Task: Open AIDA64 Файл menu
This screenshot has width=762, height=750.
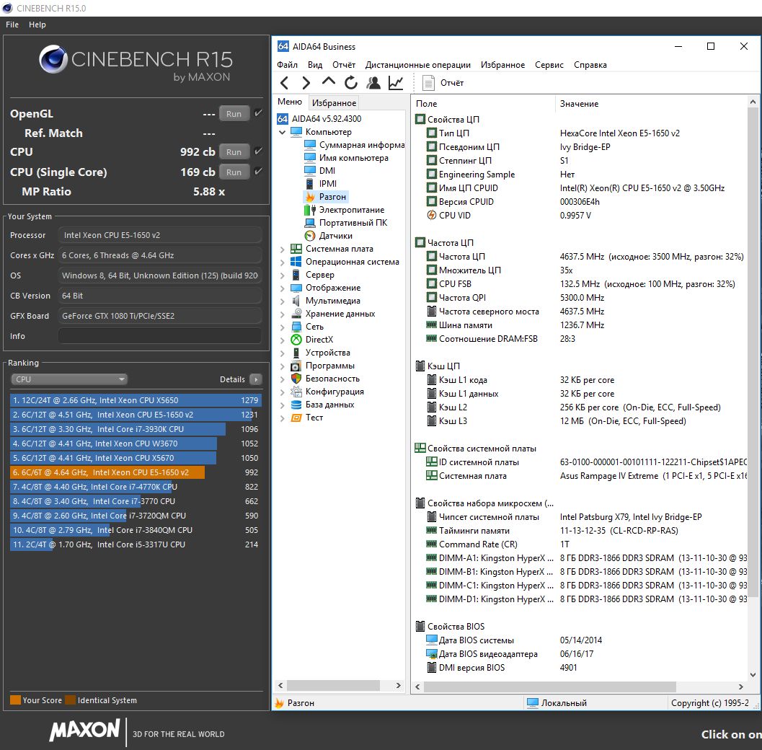Action: 287,65
